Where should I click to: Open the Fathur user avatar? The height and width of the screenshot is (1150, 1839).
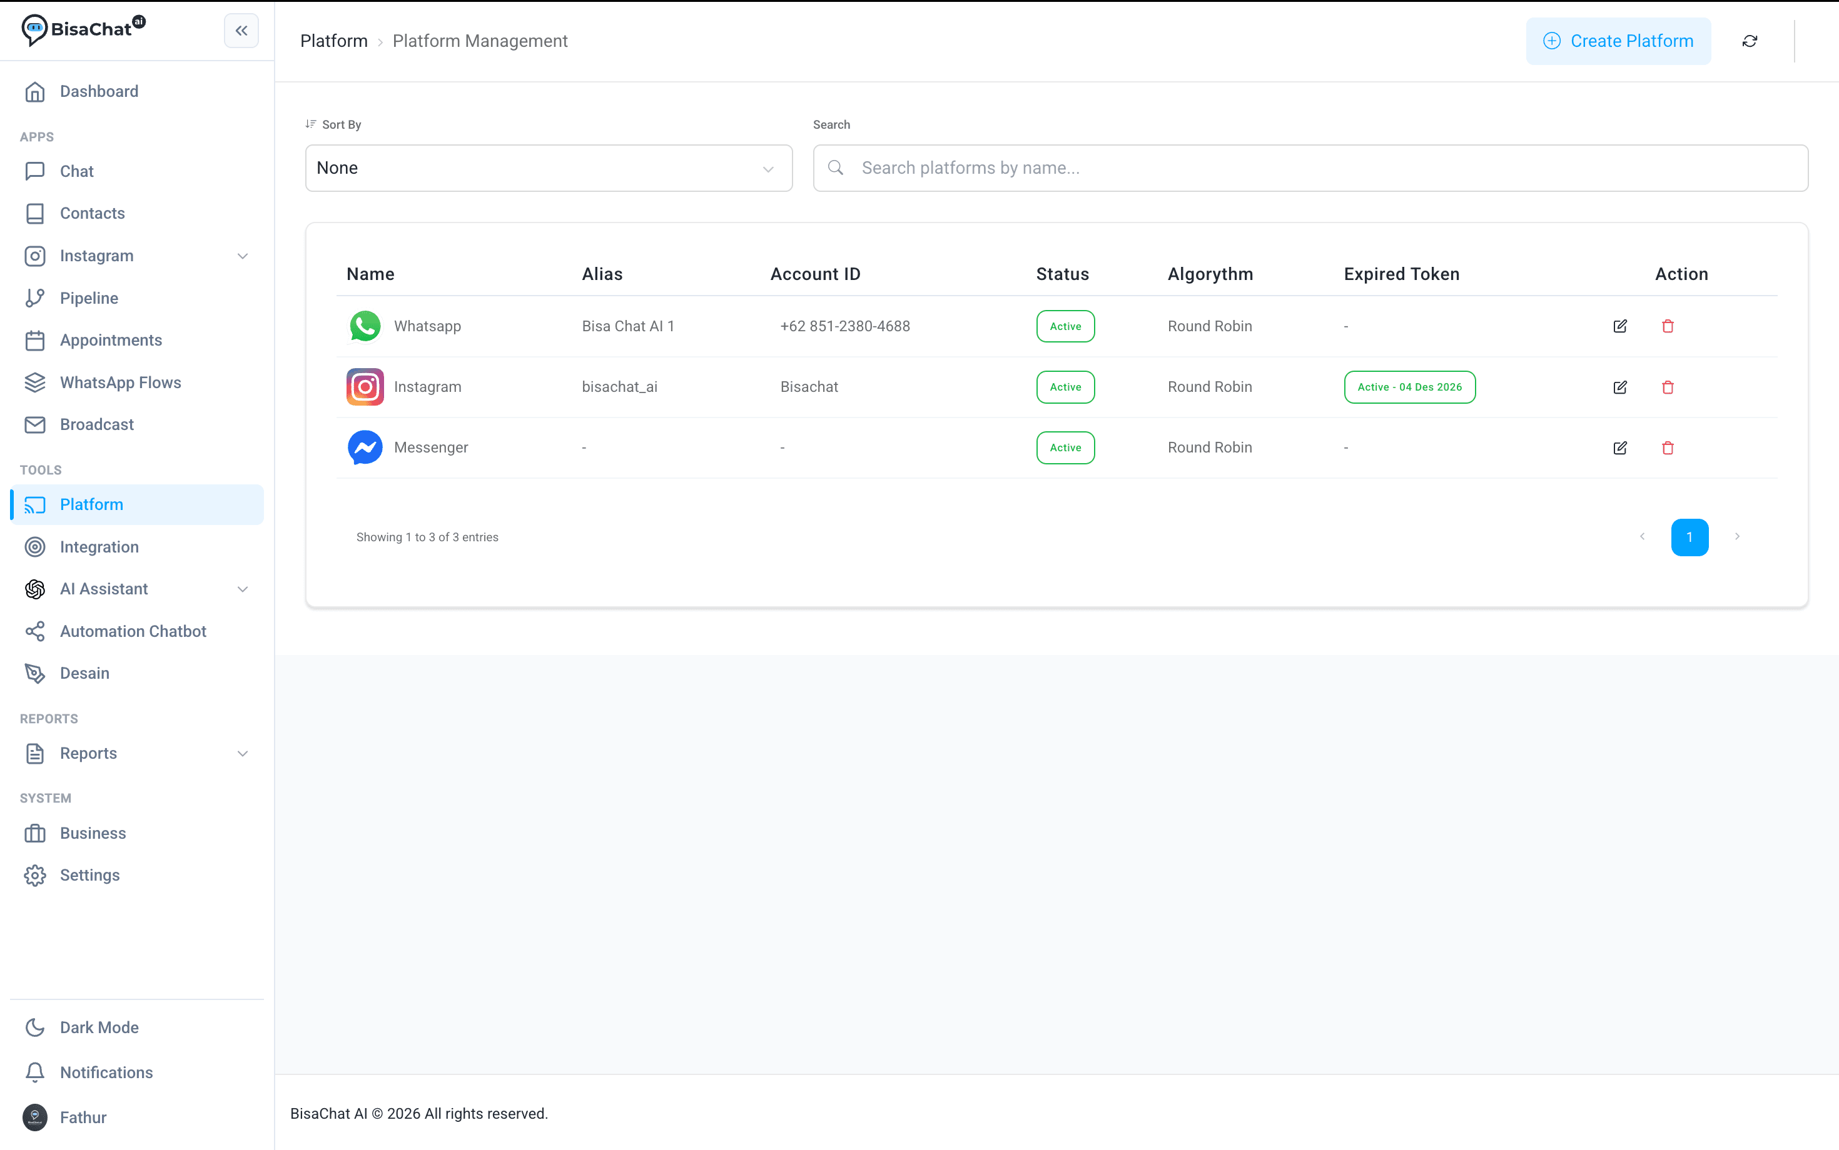(35, 1116)
